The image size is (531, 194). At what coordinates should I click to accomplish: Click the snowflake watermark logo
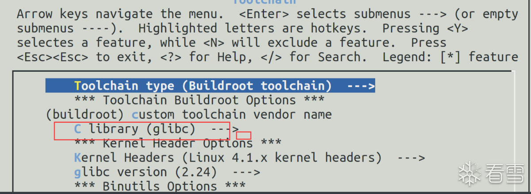point(470,173)
